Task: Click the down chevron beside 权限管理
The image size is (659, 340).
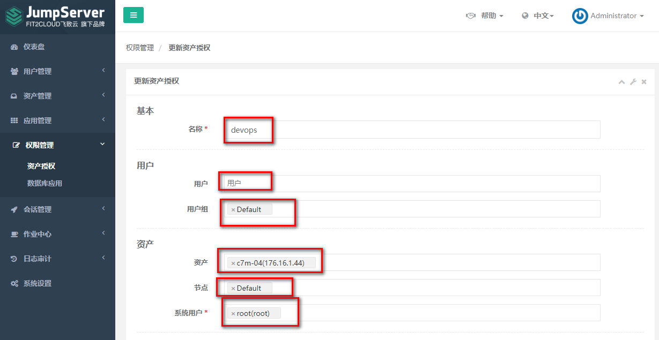Action: (x=103, y=144)
